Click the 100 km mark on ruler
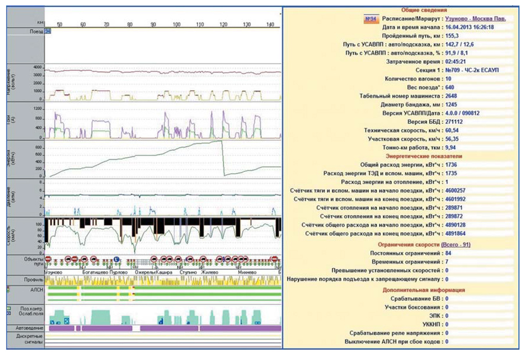The width and height of the screenshot is (520, 356). (176, 24)
